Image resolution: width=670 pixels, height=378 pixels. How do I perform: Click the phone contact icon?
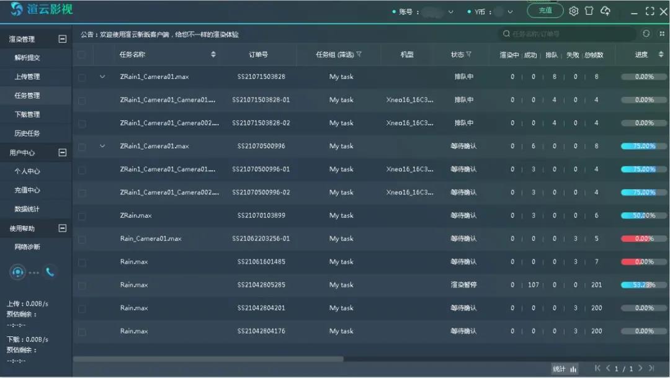tap(50, 272)
